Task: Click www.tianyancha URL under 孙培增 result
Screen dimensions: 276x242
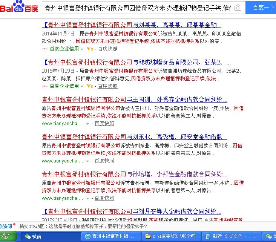Action: tap(62, 198)
